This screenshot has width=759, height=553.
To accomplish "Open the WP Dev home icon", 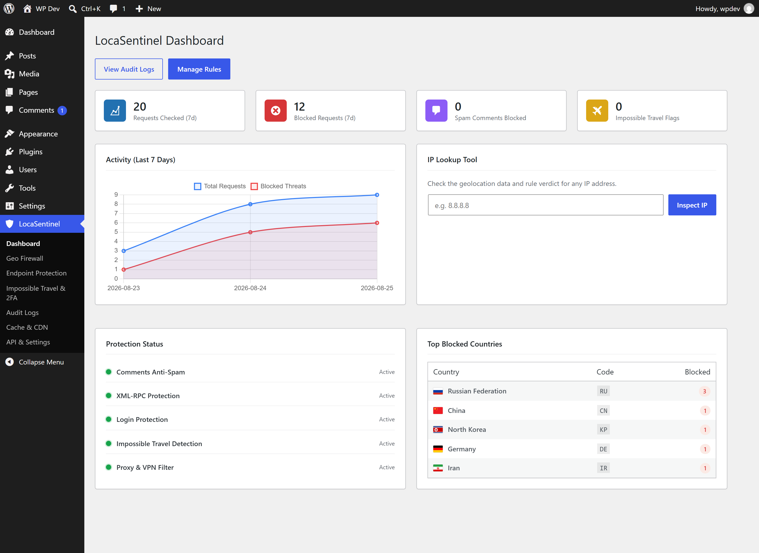I will click(x=27, y=8).
